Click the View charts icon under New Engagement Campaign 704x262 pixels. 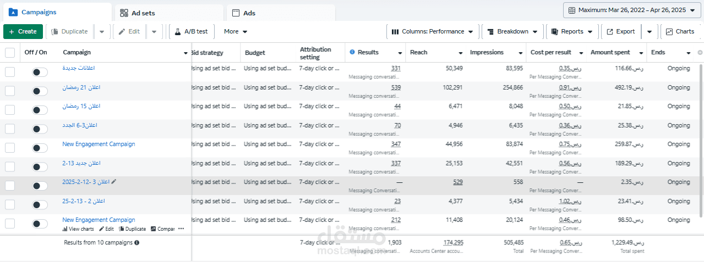(65, 229)
